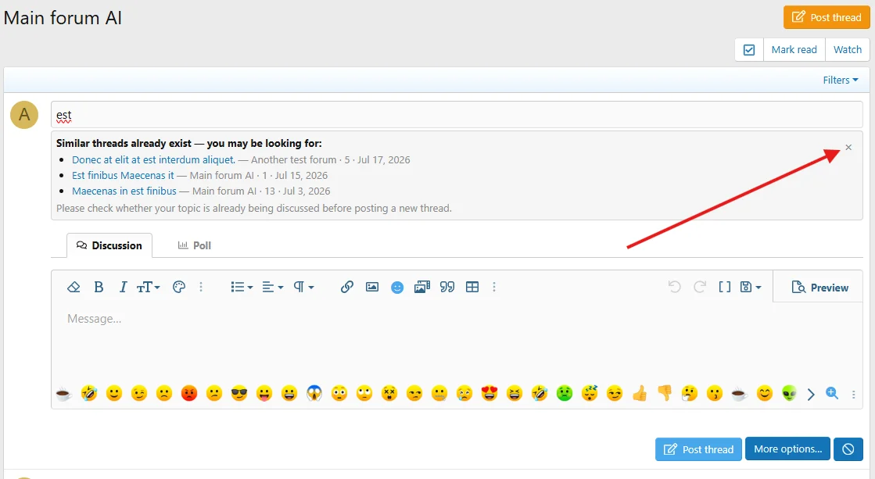Open the "Est finibus Maecenas it" thread link
875x479 pixels.
[123, 175]
